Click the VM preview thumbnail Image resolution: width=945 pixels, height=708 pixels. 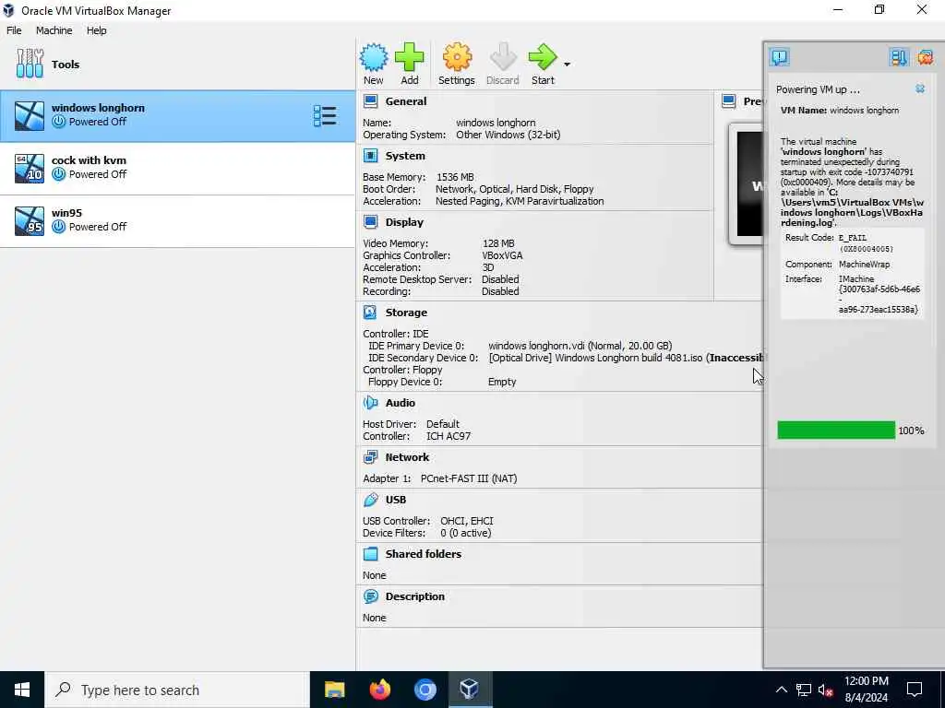pos(747,183)
